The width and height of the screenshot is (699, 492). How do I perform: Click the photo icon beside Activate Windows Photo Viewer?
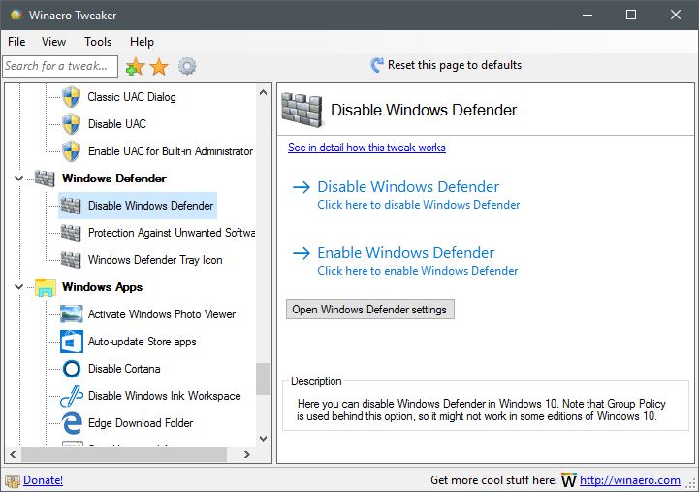coord(72,314)
